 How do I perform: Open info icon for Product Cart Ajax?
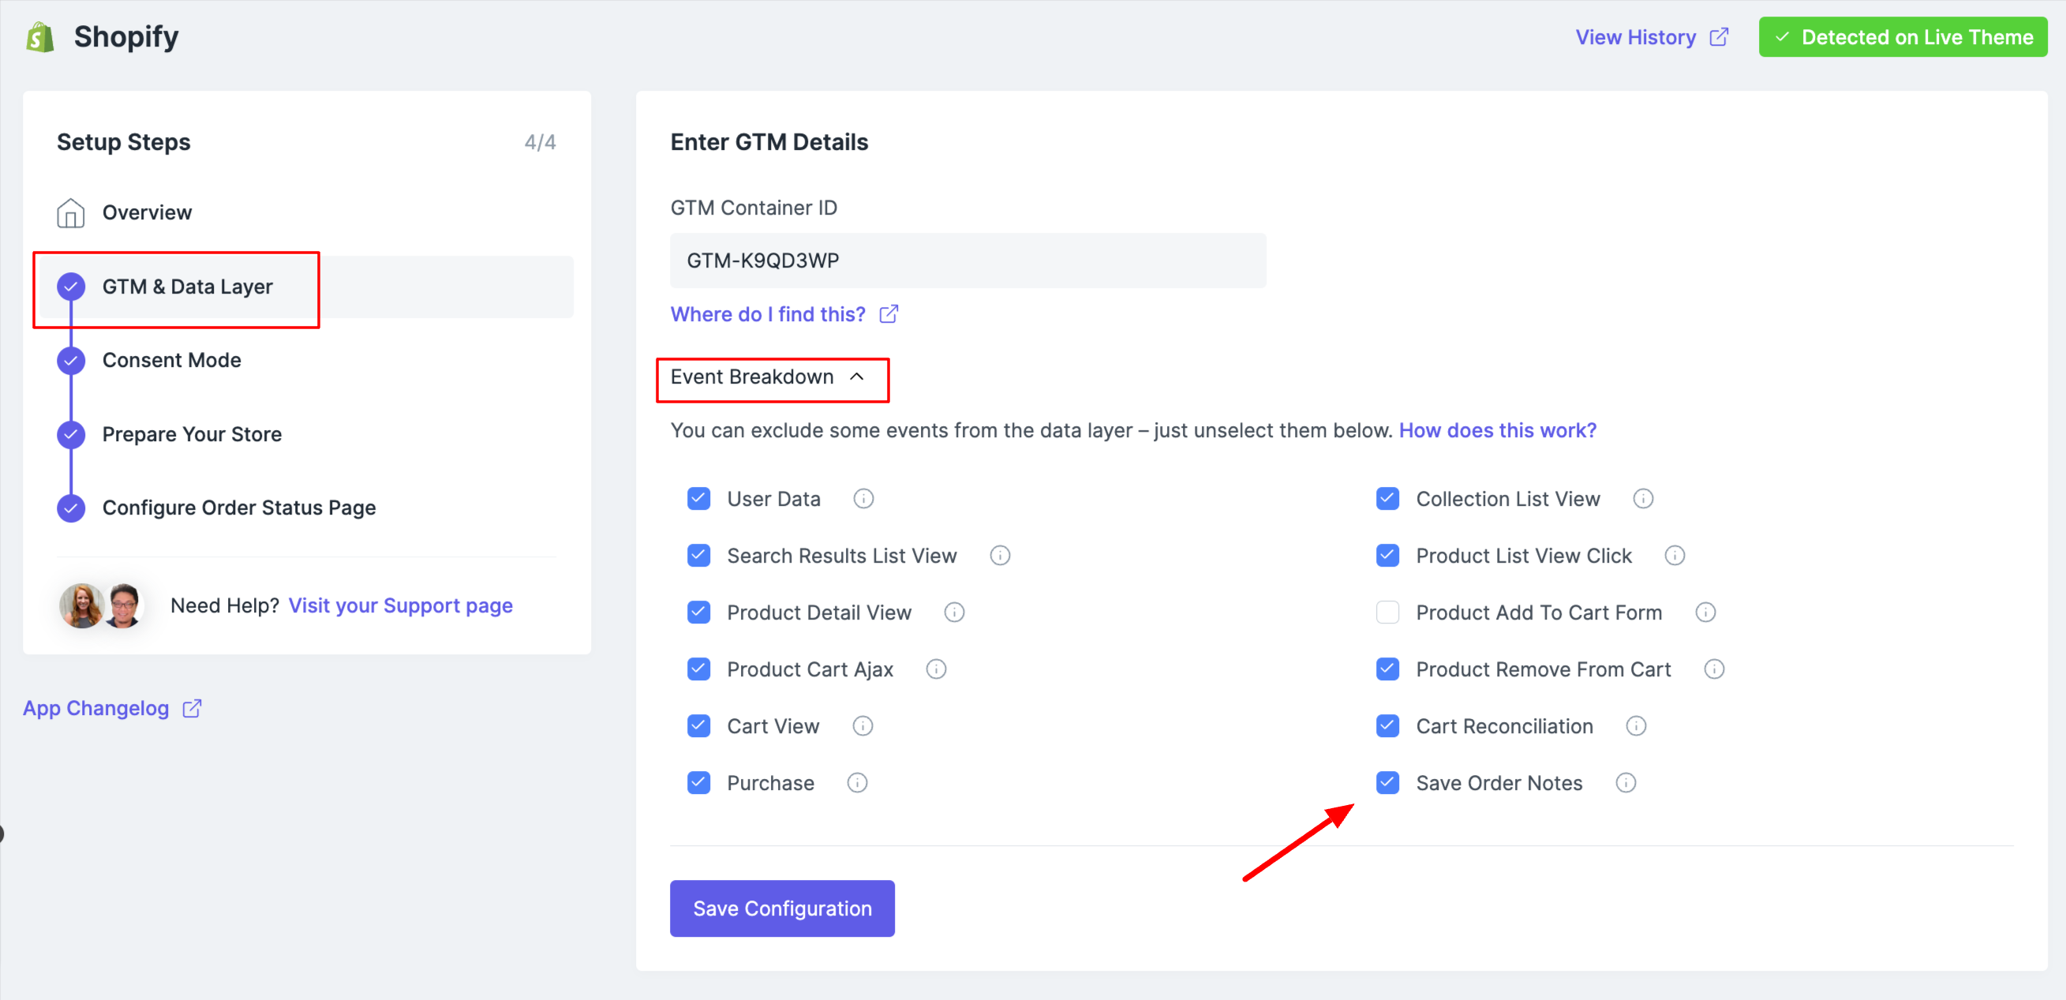936,669
